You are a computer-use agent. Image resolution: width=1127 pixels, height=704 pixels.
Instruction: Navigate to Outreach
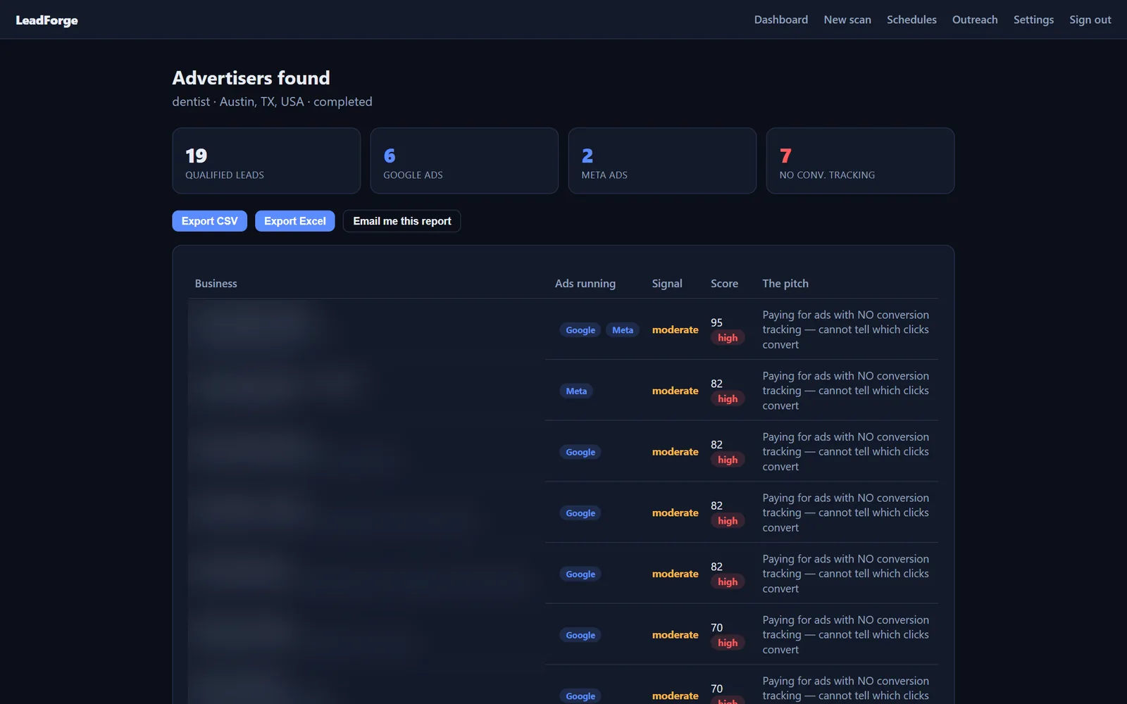pos(975,20)
